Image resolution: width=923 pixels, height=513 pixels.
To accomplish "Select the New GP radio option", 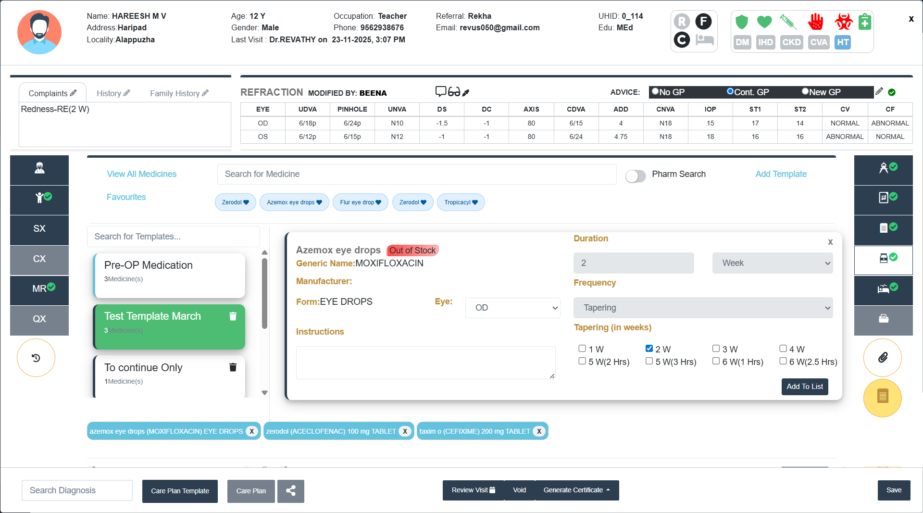I will (805, 91).
